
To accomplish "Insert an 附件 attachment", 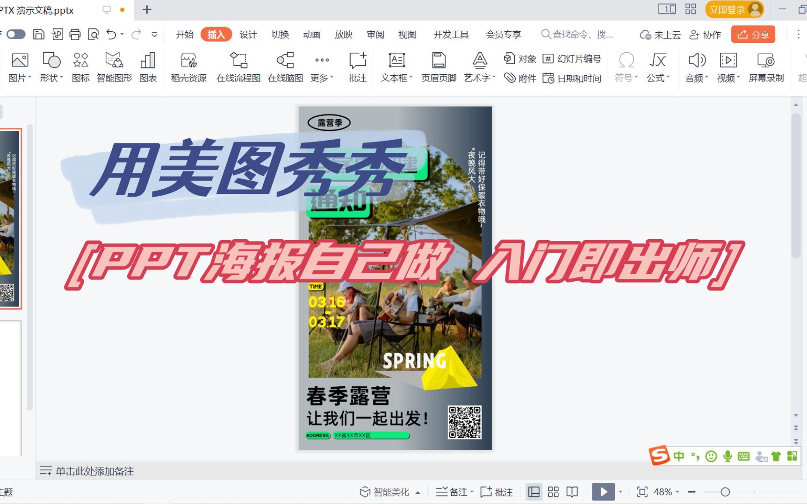I will 520,78.
